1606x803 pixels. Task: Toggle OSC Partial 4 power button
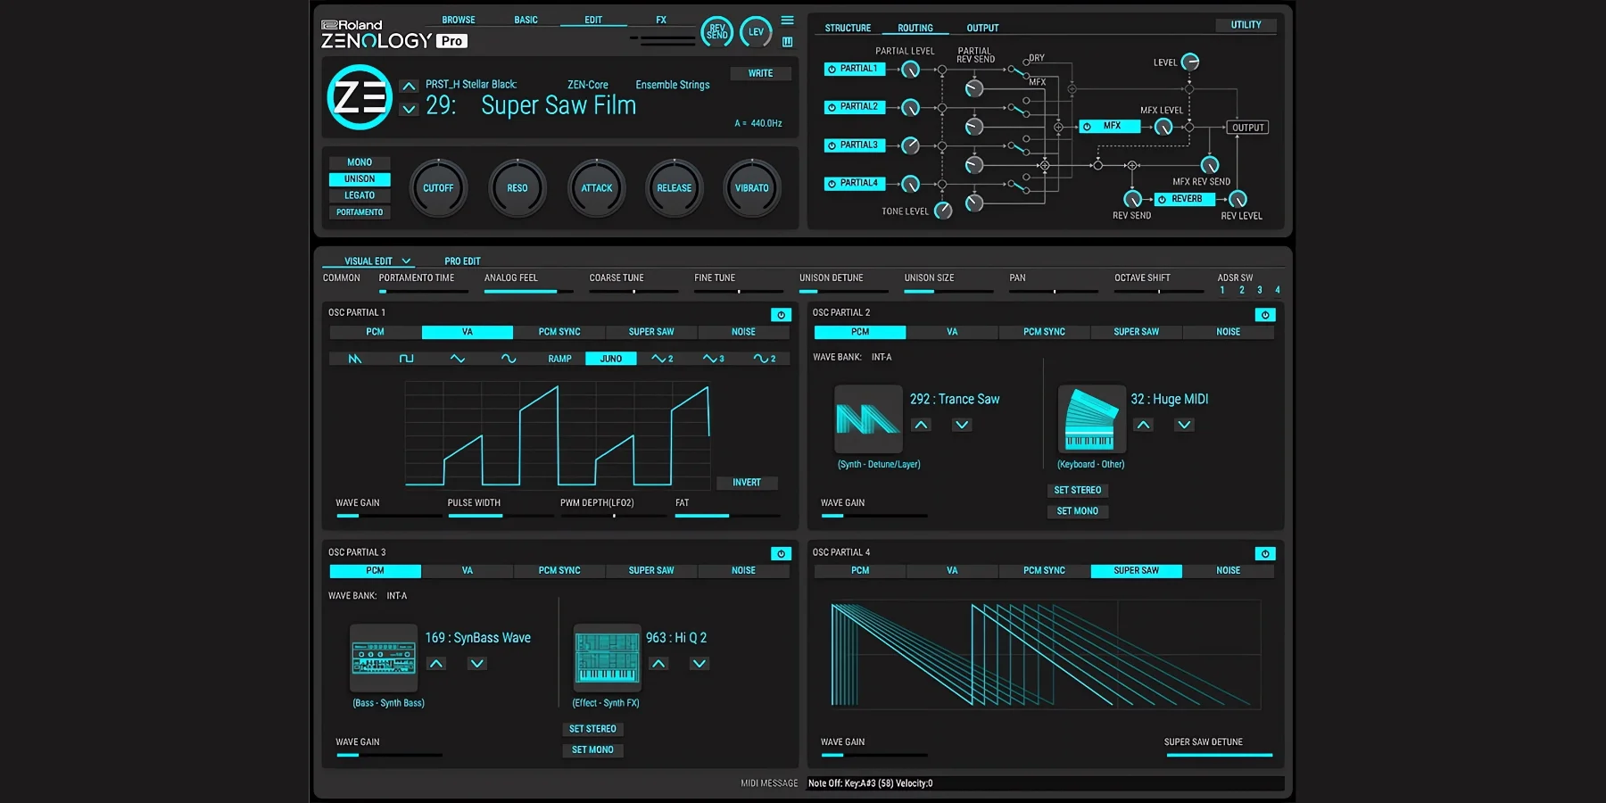(1265, 554)
